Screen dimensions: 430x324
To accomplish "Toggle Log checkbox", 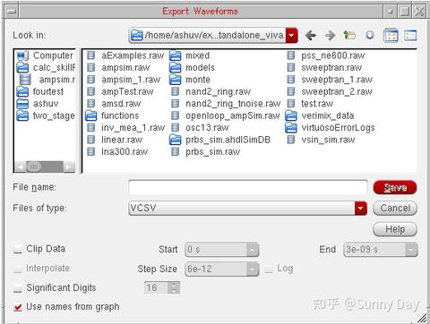I will (x=269, y=269).
